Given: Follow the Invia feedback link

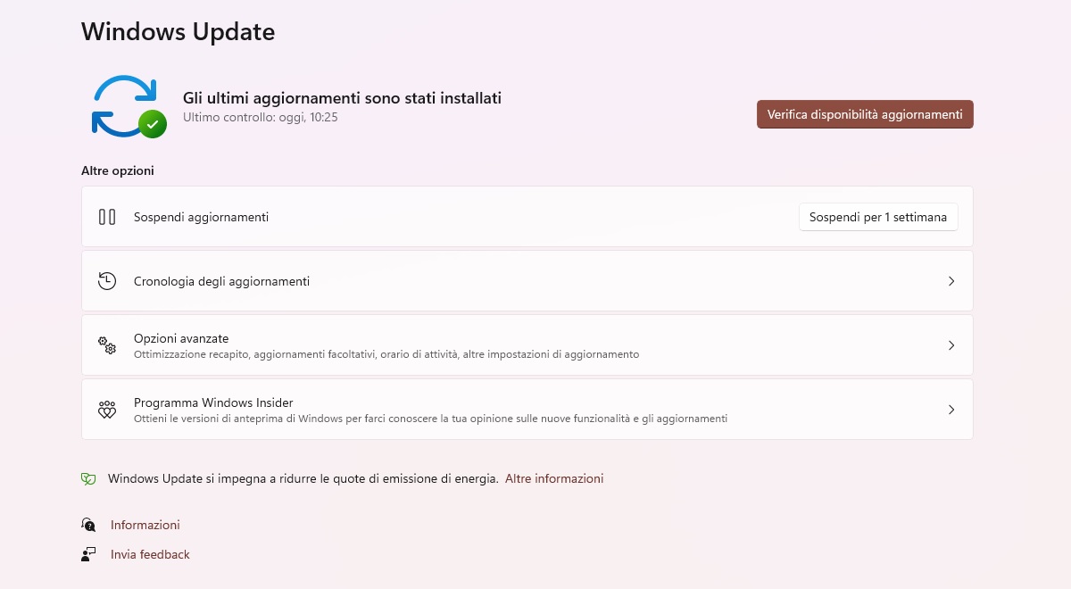Looking at the screenshot, I should (150, 554).
